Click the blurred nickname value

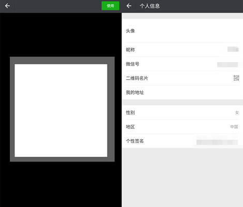pos(233,49)
